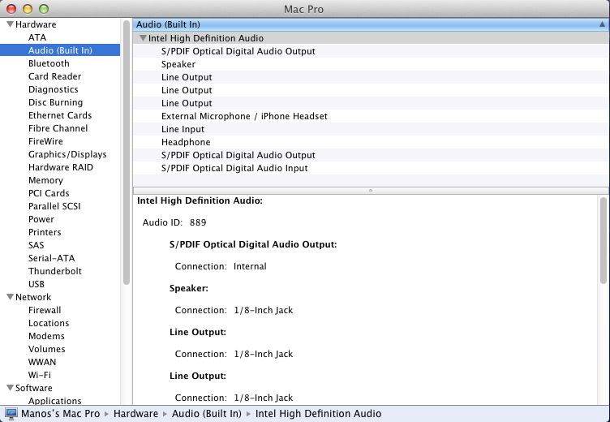The width and height of the screenshot is (610, 422).
Task: Collapse the Software section
Action: 10,387
